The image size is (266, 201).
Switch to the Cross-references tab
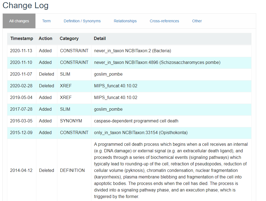[x=164, y=21]
